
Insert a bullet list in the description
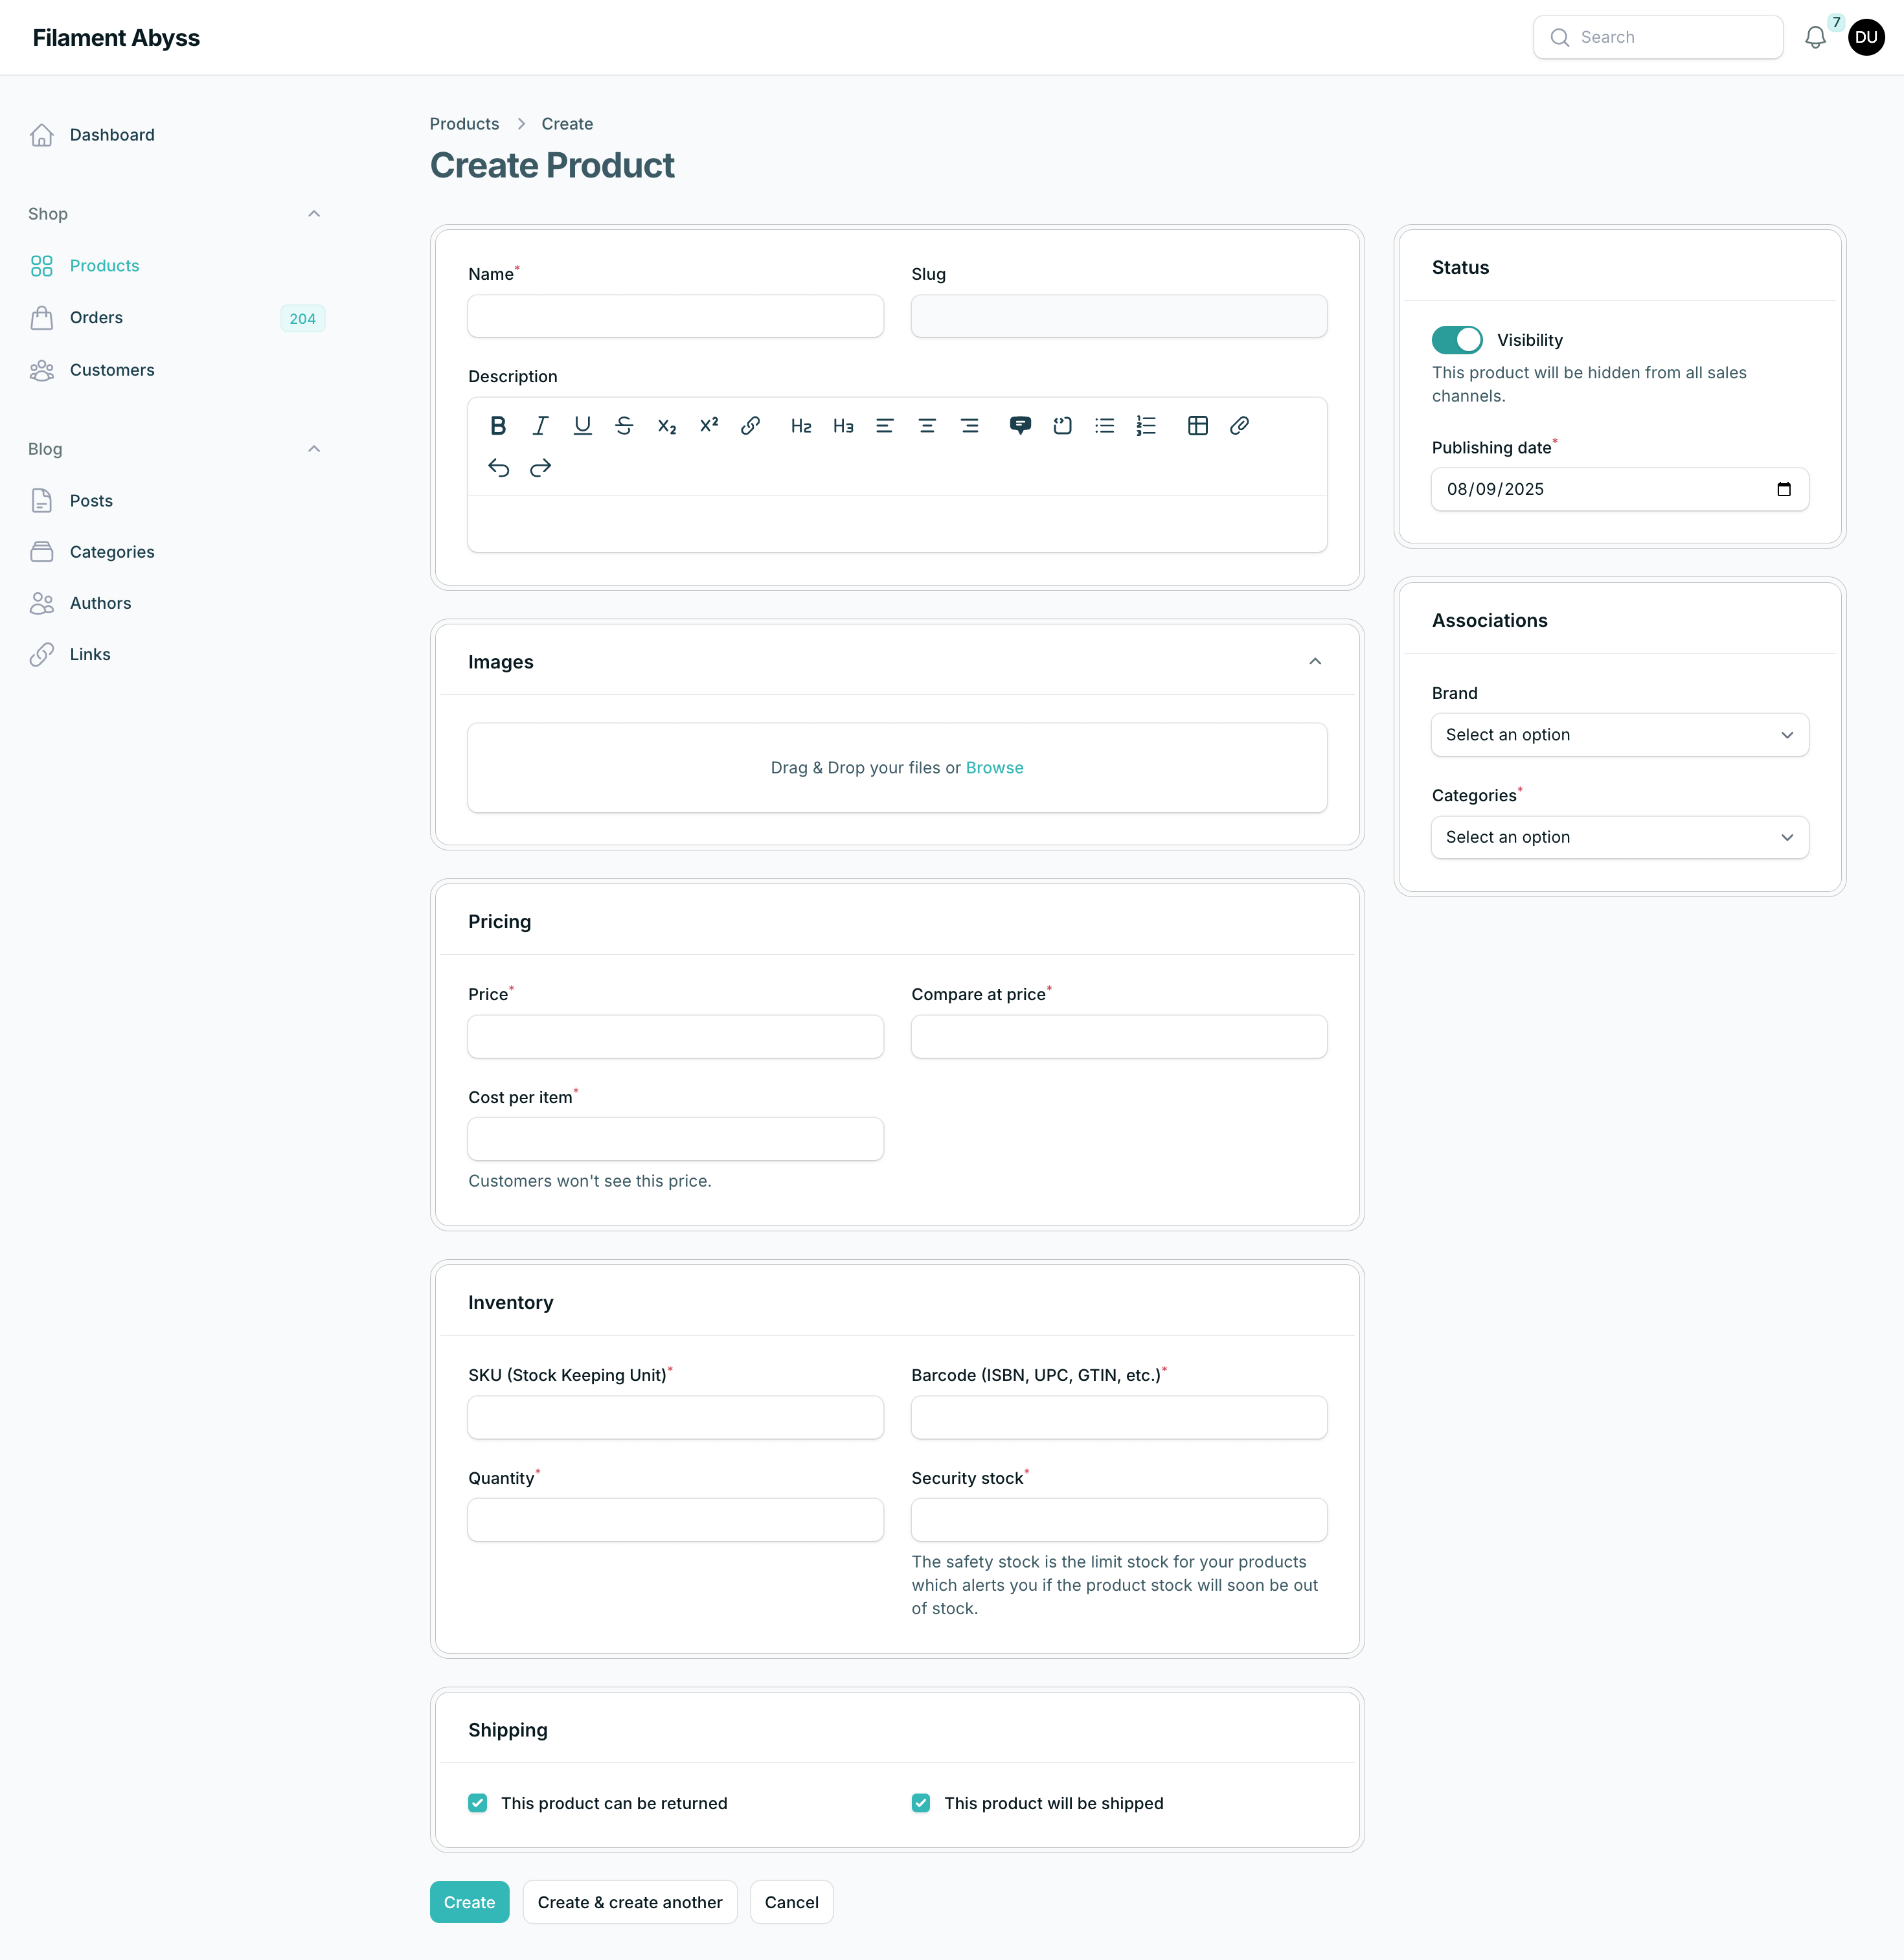click(x=1104, y=425)
